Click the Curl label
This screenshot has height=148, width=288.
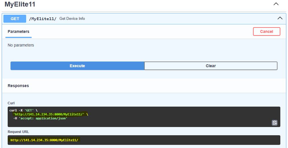coord(11,103)
